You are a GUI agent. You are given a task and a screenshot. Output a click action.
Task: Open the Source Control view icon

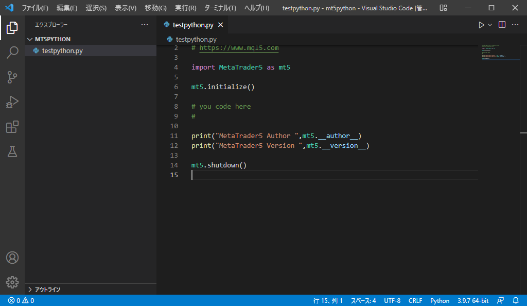click(x=12, y=77)
